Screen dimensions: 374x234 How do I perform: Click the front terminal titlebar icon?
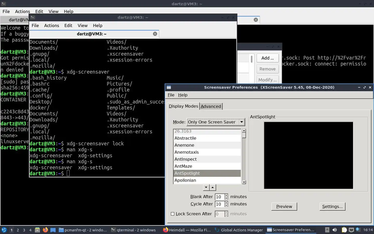[x=32, y=17]
